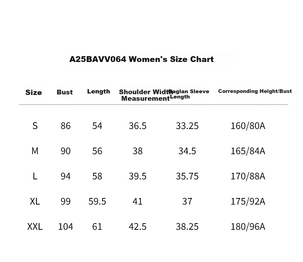Click the shoulder width value 36.5

click(x=138, y=126)
